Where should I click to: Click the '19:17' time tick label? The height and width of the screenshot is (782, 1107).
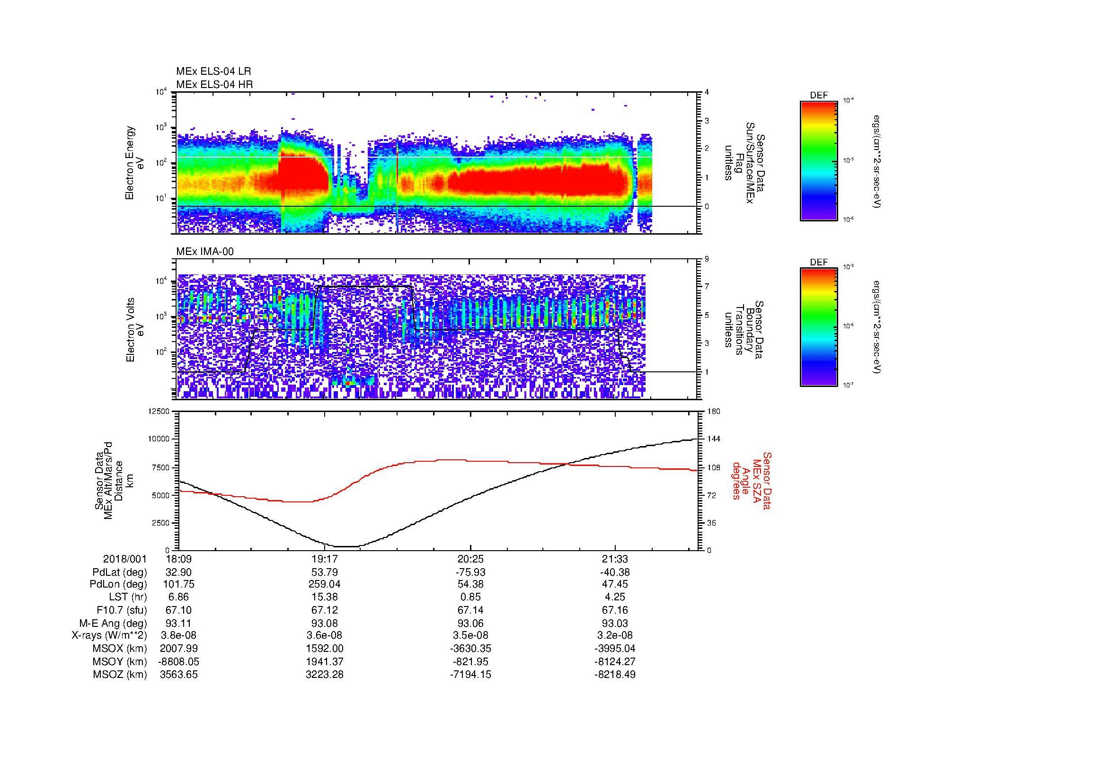point(325,559)
